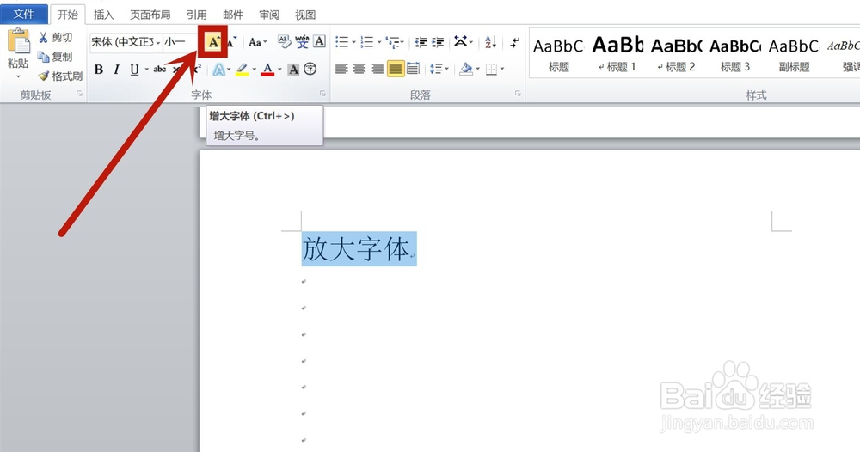Switch to the 邮件 Mailings tab
860x452 pixels.
(233, 15)
